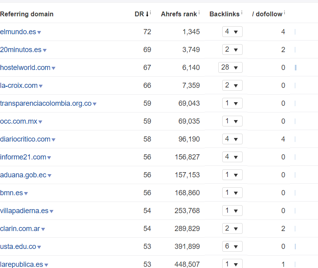318x268 pixels.
Task: Open 20minutos.es domain link
Action: pos(21,50)
